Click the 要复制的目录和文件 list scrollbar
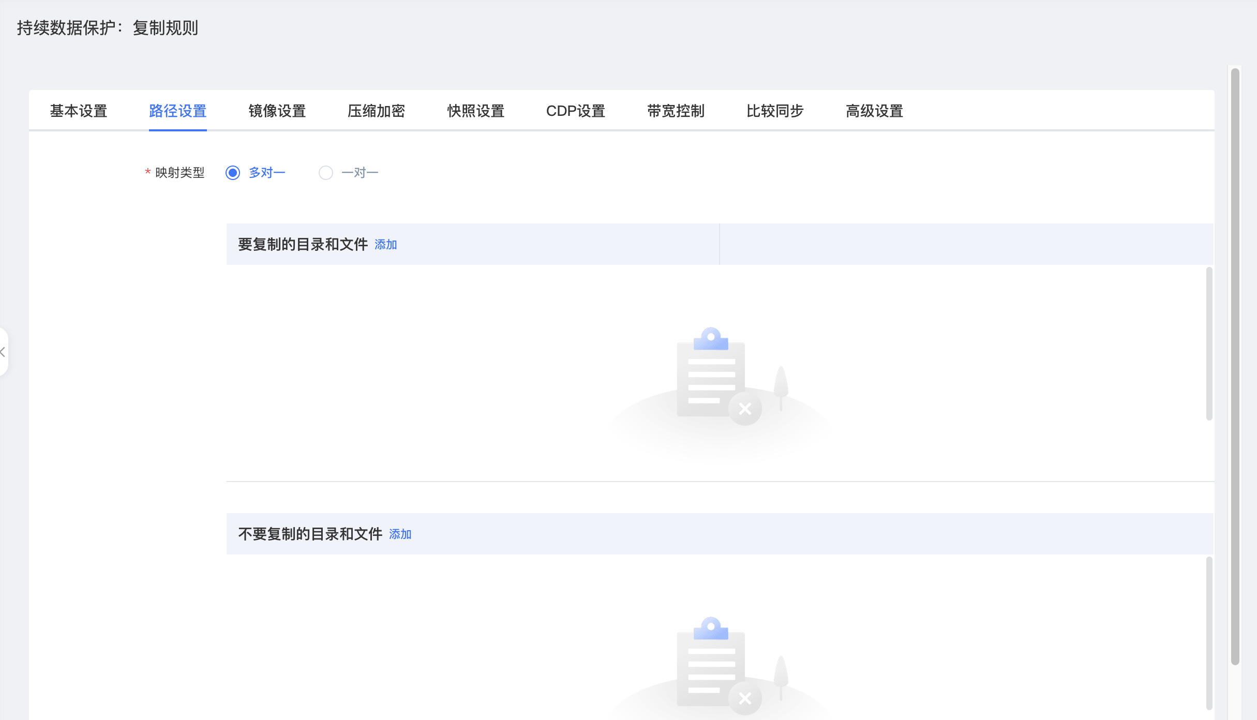This screenshot has width=1257, height=720. (x=1209, y=344)
